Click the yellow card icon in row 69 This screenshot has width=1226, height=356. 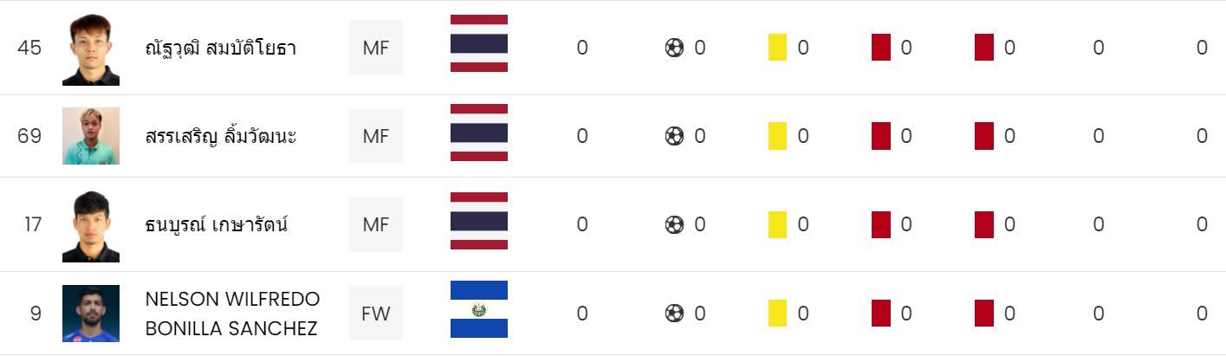777,136
